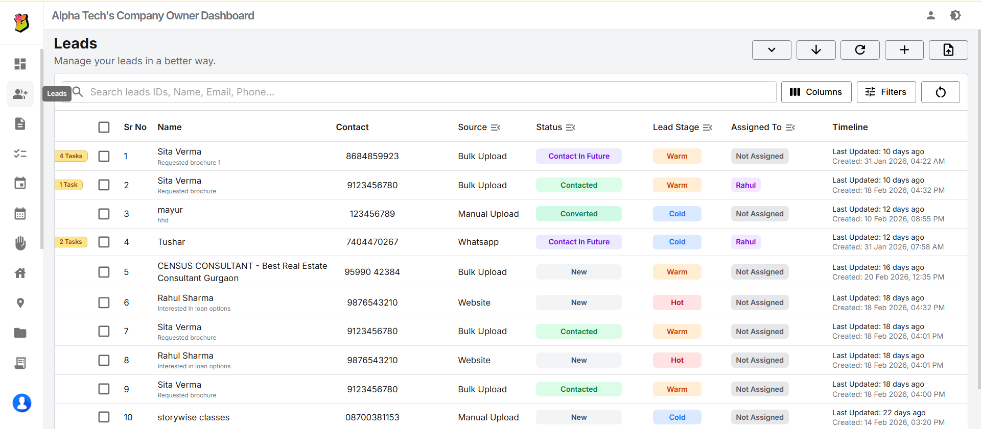Click the Contact In Future status in row 1
The height and width of the screenshot is (429, 981).
579,156
